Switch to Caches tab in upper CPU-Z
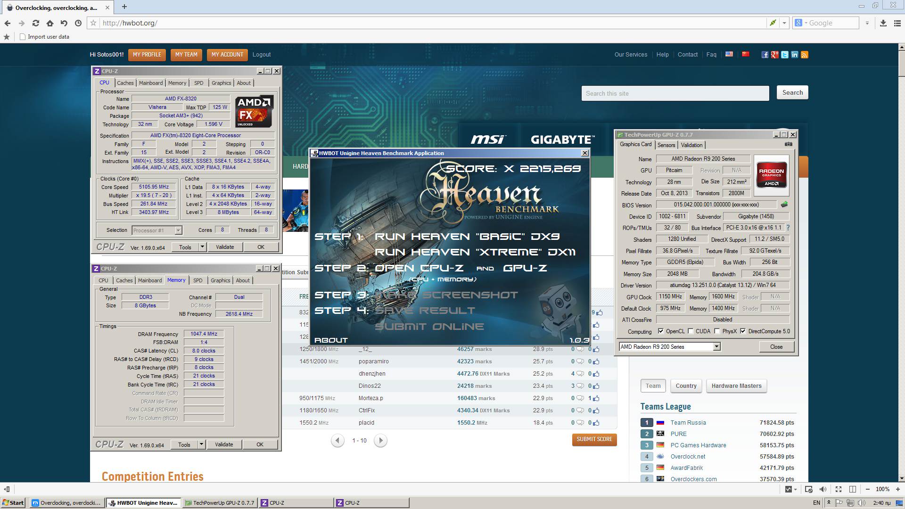The height and width of the screenshot is (509, 905). click(x=125, y=83)
